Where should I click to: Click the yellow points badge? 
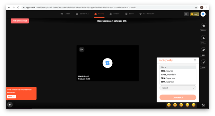click(x=194, y=14)
